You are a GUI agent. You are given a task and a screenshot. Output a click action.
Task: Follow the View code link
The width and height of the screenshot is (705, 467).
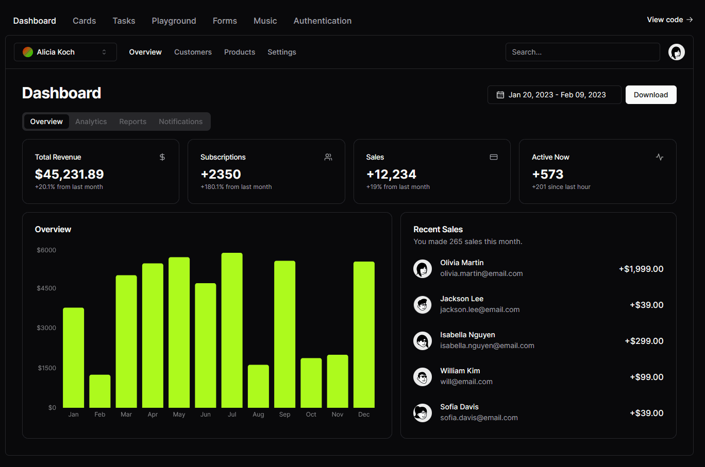point(669,20)
